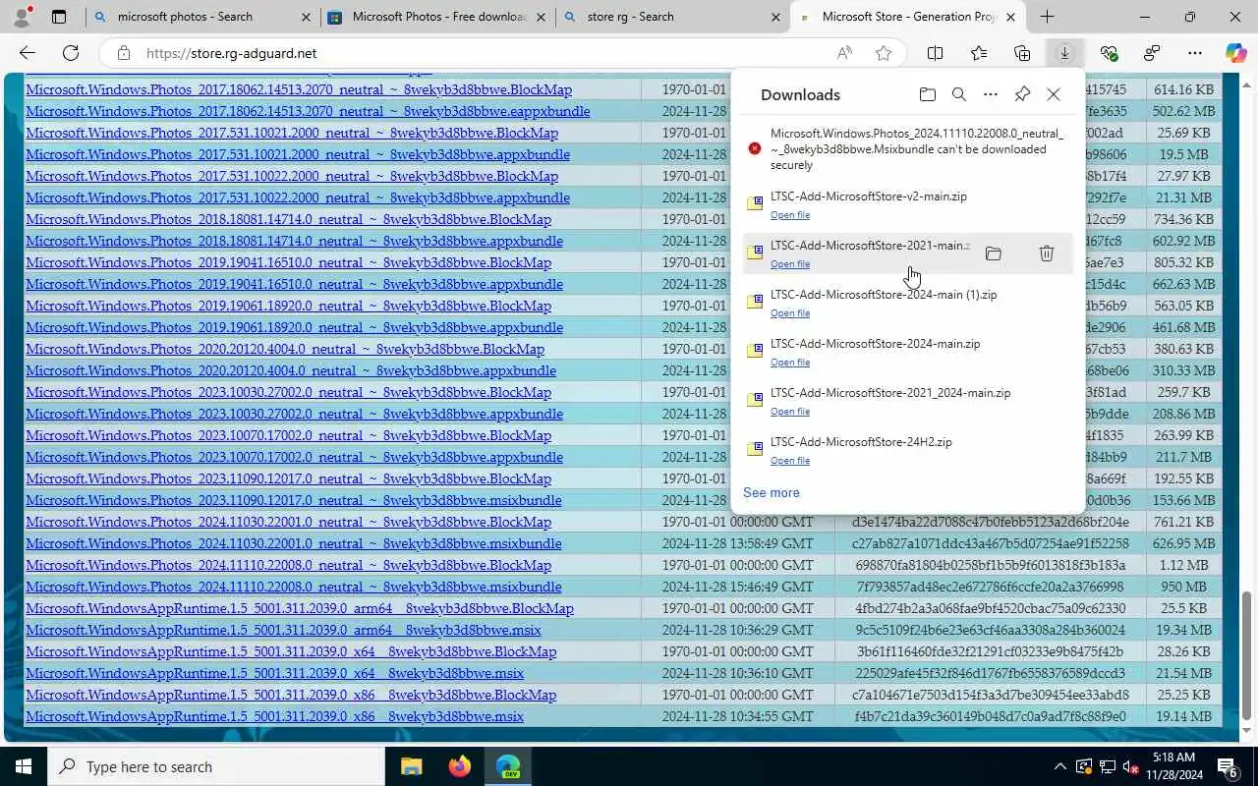Close the Downloads panel
This screenshot has height=786, width=1258.
tap(1054, 94)
